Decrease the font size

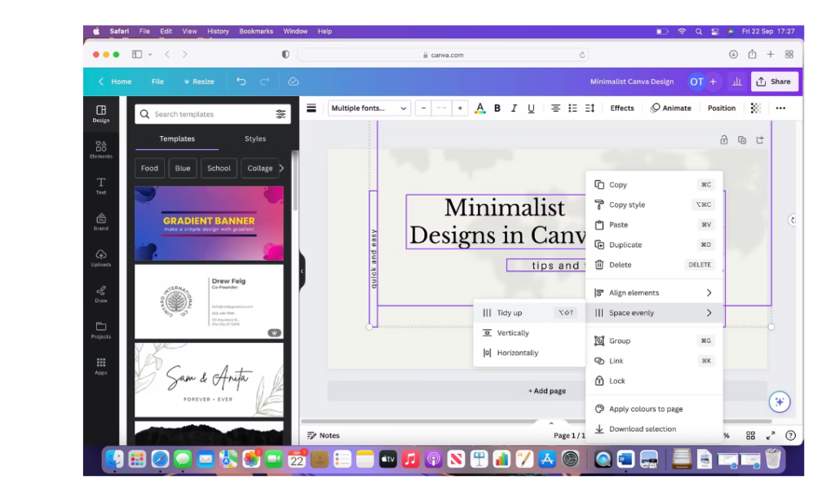coord(423,108)
